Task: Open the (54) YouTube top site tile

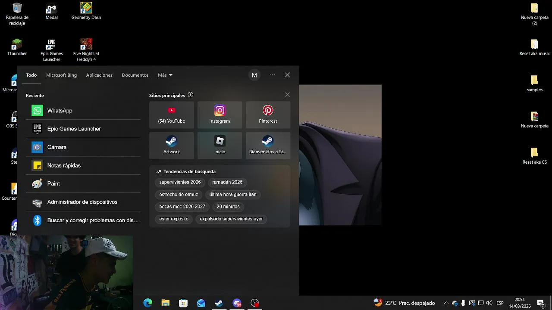Action: pyautogui.click(x=172, y=115)
